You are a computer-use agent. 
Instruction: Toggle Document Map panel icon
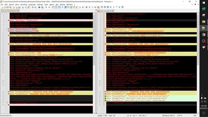pyautogui.click(x=71, y=7)
